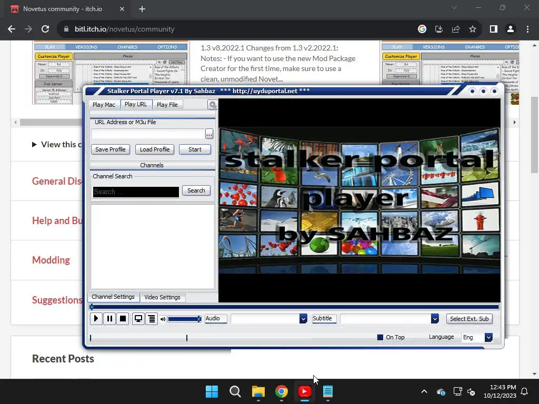The width and height of the screenshot is (539, 404).
Task: Open a new Chrome tab
Action: (x=142, y=9)
